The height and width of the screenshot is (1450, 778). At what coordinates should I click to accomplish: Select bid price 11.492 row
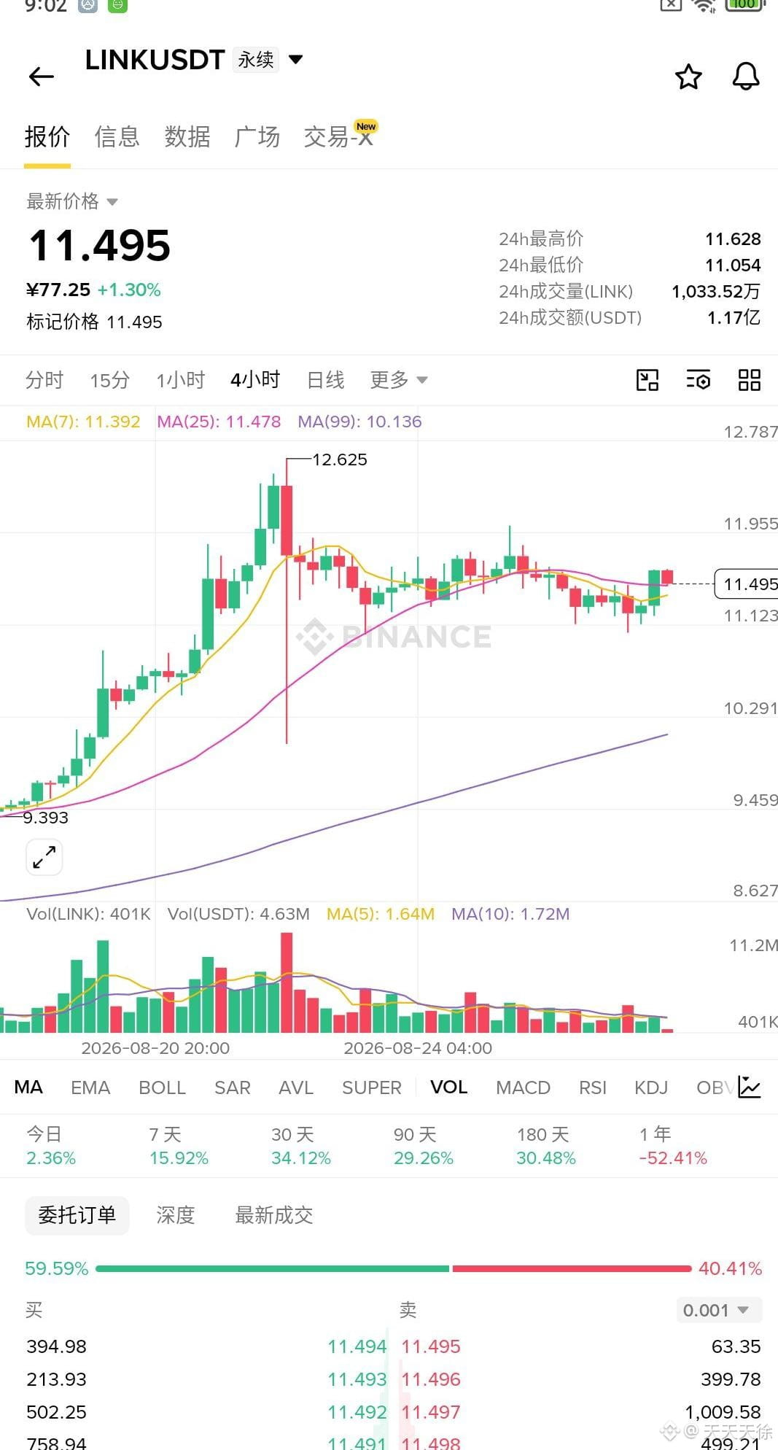357,1412
